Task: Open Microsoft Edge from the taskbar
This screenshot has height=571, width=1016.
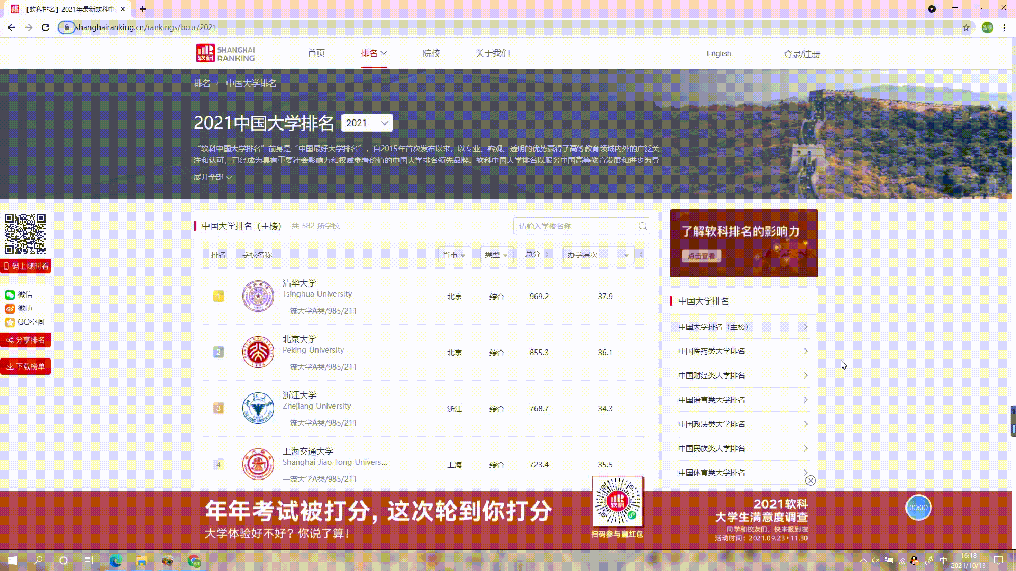Action: click(115, 561)
